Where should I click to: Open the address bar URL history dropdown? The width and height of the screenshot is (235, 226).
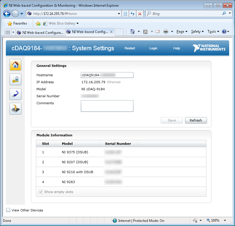119,14
